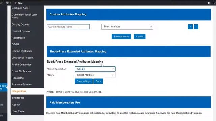Go to Link Social Account

(23, 58)
